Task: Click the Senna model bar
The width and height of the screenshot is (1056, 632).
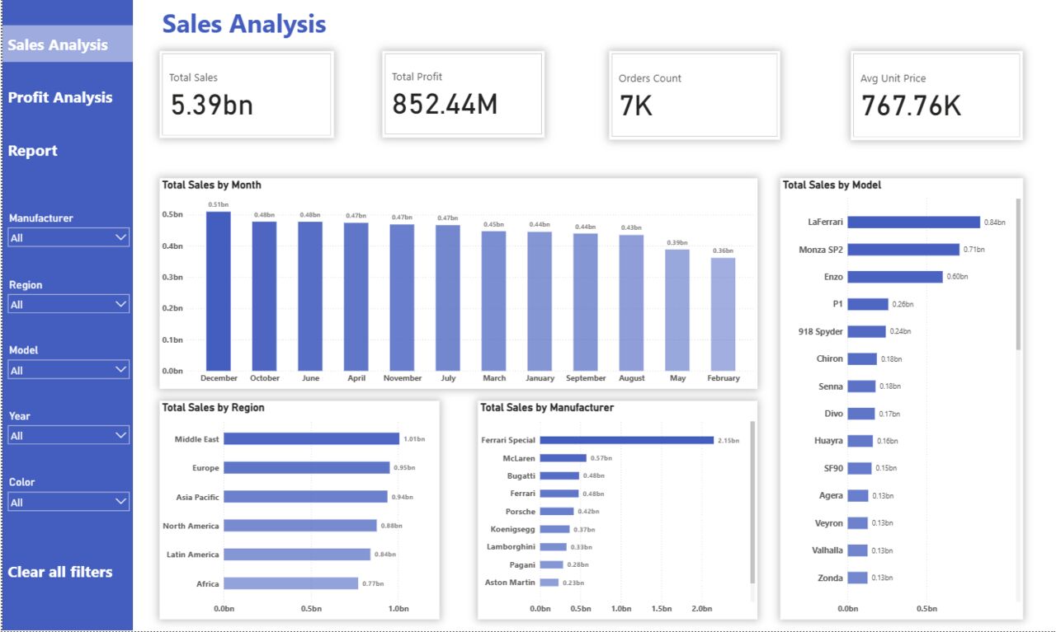Action: 861,386
